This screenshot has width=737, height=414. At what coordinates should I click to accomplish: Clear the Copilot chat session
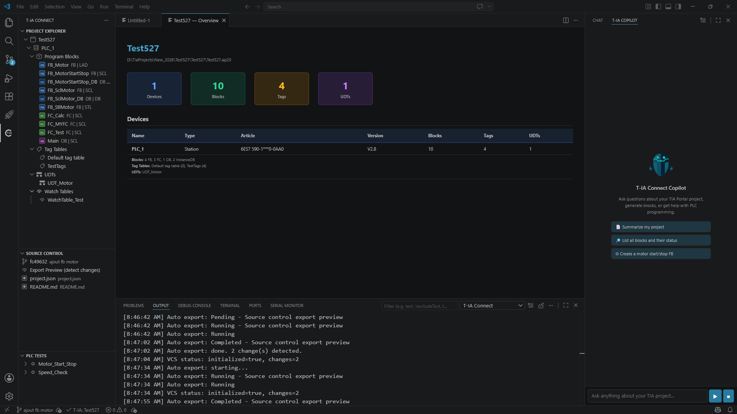(703, 20)
